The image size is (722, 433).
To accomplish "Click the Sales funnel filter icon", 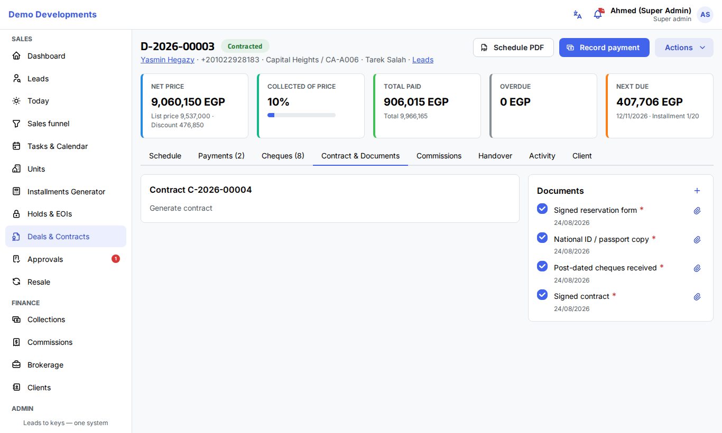I will click(x=16, y=124).
